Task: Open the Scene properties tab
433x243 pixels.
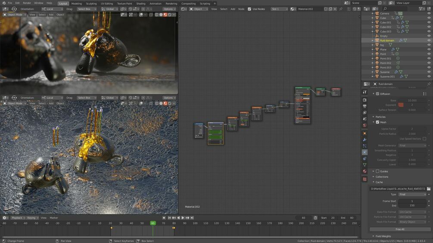Action: (364, 119)
